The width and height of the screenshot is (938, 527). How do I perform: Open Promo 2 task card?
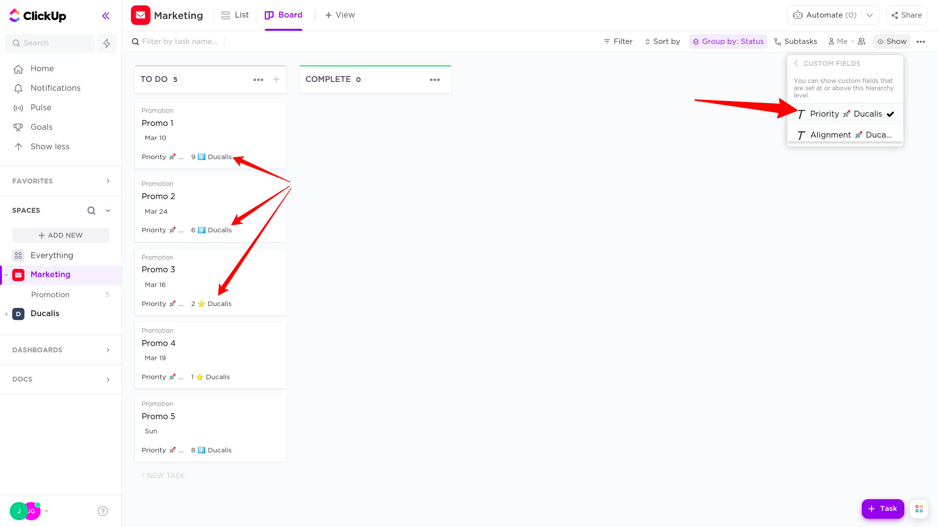(x=211, y=209)
